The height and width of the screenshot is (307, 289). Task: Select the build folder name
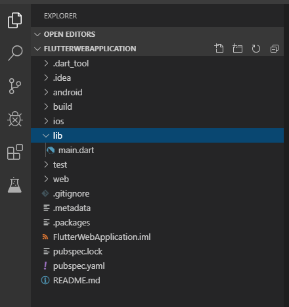tap(62, 107)
